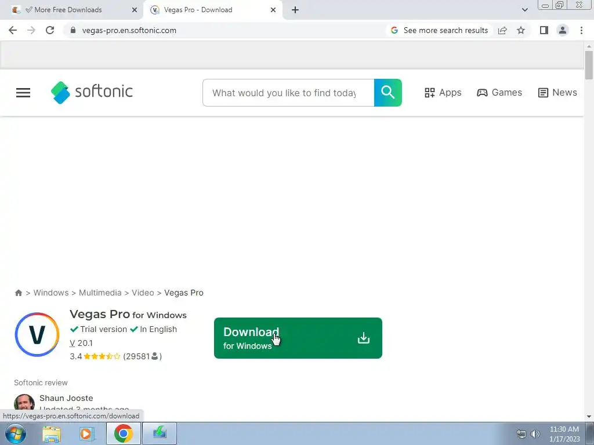Open the tab search dropdown
Screen dimensions: 594x445
pos(524,10)
